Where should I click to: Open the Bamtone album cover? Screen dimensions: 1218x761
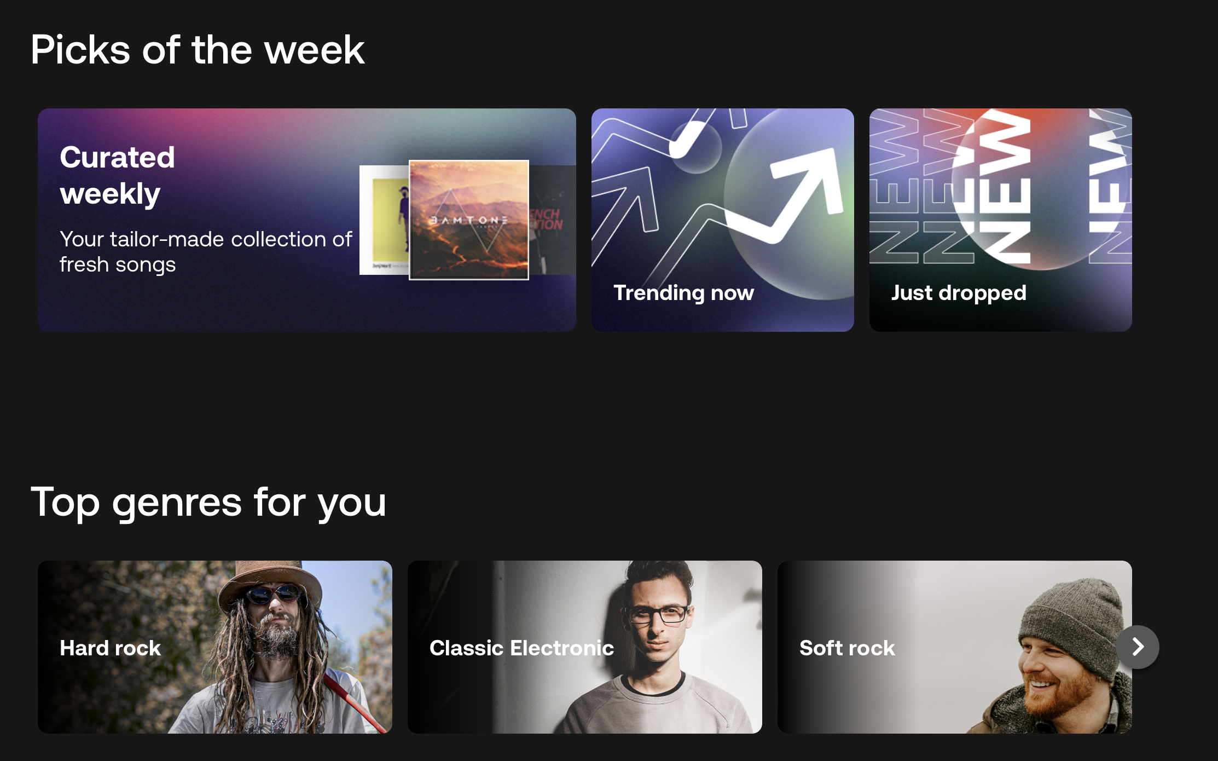(x=469, y=220)
